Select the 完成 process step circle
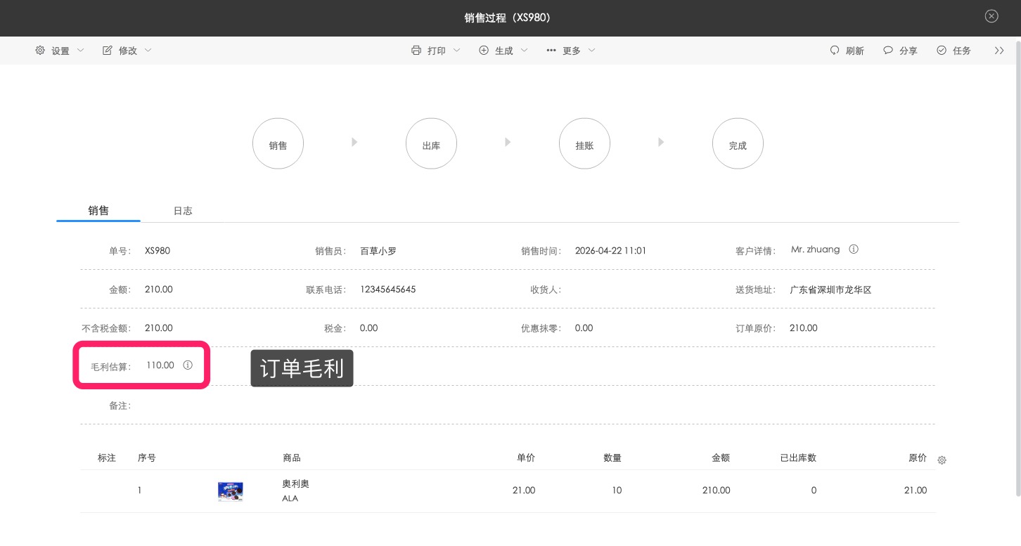The height and width of the screenshot is (546, 1021). pyautogui.click(x=738, y=143)
